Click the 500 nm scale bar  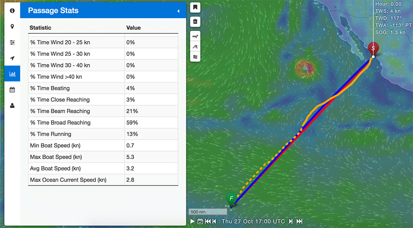coord(208,211)
